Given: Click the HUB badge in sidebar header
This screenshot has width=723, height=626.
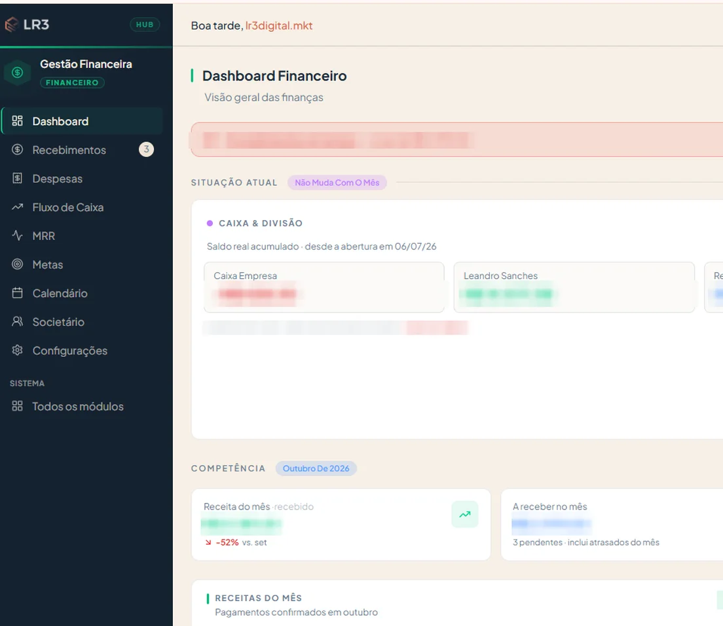Looking at the screenshot, I should coord(145,24).
